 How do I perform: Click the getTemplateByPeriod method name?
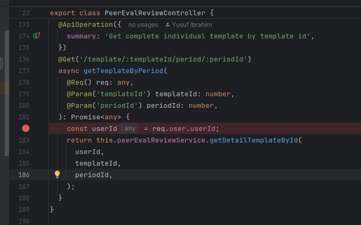(x=123, y=70)
